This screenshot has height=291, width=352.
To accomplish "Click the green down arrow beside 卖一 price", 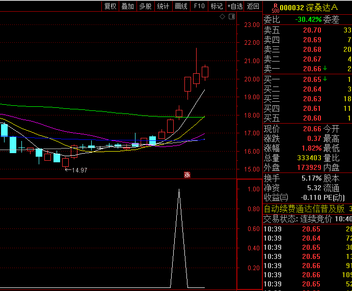I will [x=325, y=68].
